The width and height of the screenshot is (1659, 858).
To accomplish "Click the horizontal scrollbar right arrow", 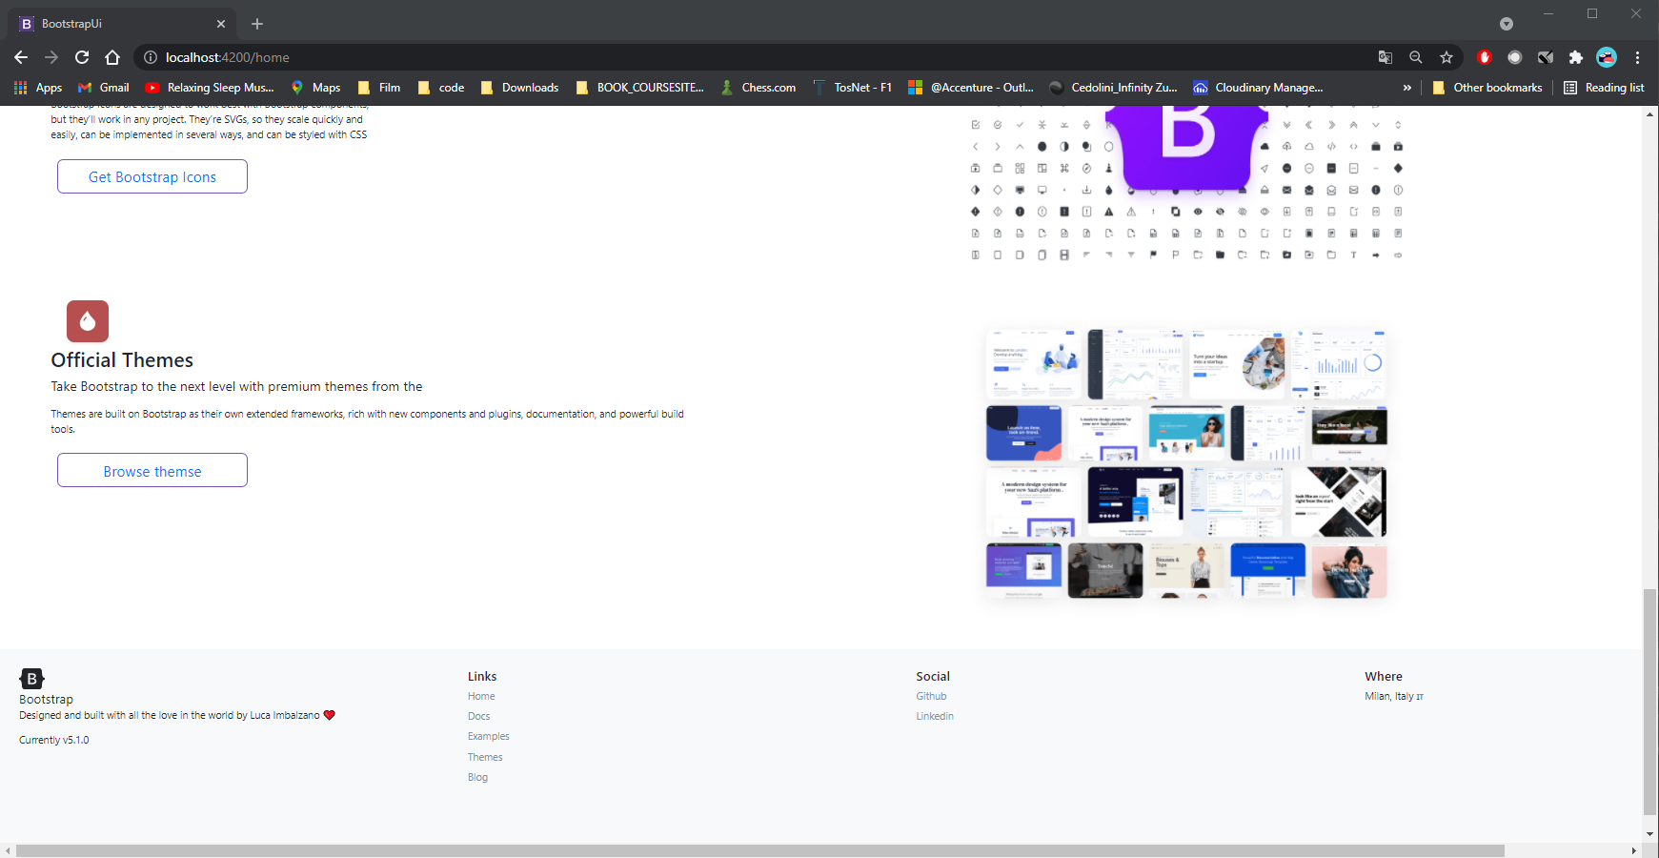I will click(x=1634, y=850).
